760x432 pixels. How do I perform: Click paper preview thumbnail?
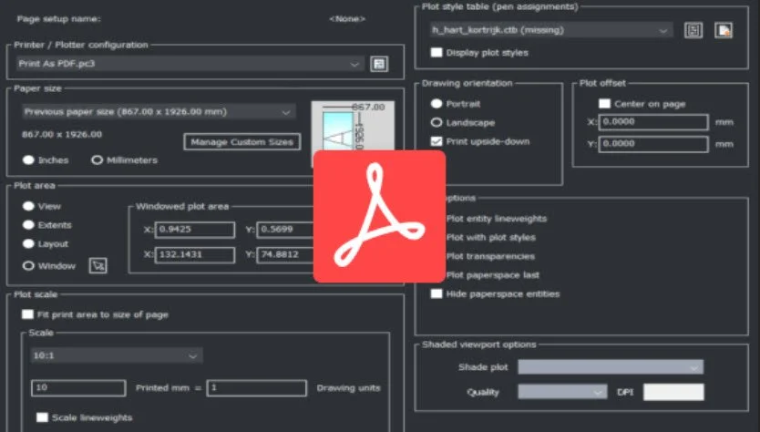(353, 126)
